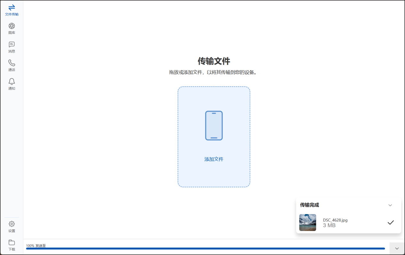Expand details for the completed transfer

pos(390,205)
